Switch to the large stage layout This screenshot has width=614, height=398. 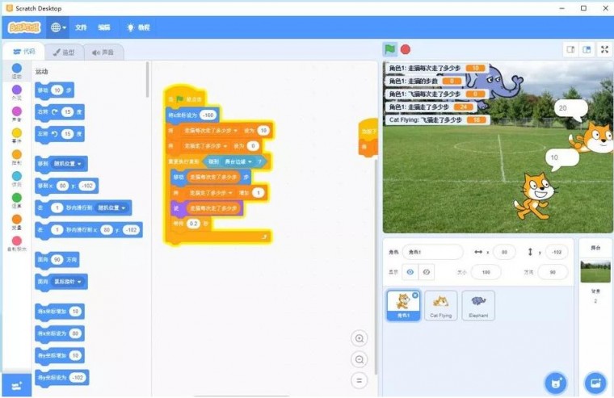(x=587, y=50)
